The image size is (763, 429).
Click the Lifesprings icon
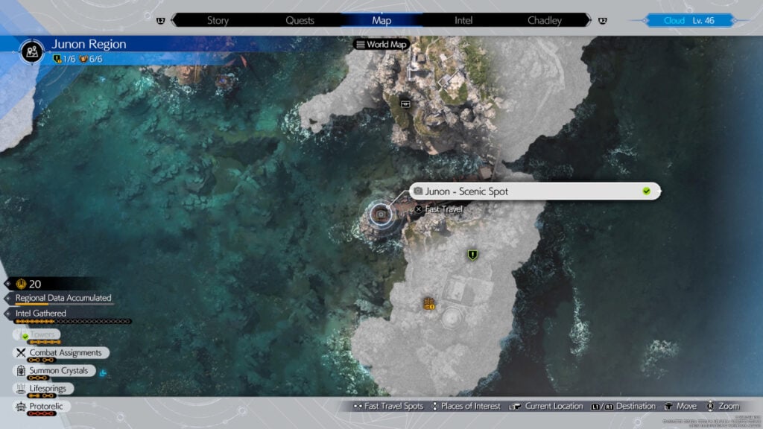pyautogui.click(x=21, y=389)
